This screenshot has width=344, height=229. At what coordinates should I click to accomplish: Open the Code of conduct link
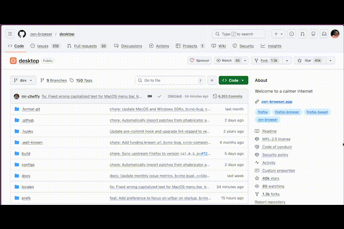[x=277, y=147]
